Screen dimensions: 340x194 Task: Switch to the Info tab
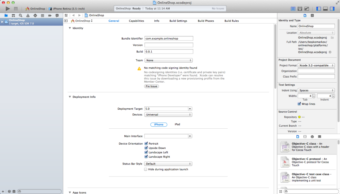[x=156, y=21]
